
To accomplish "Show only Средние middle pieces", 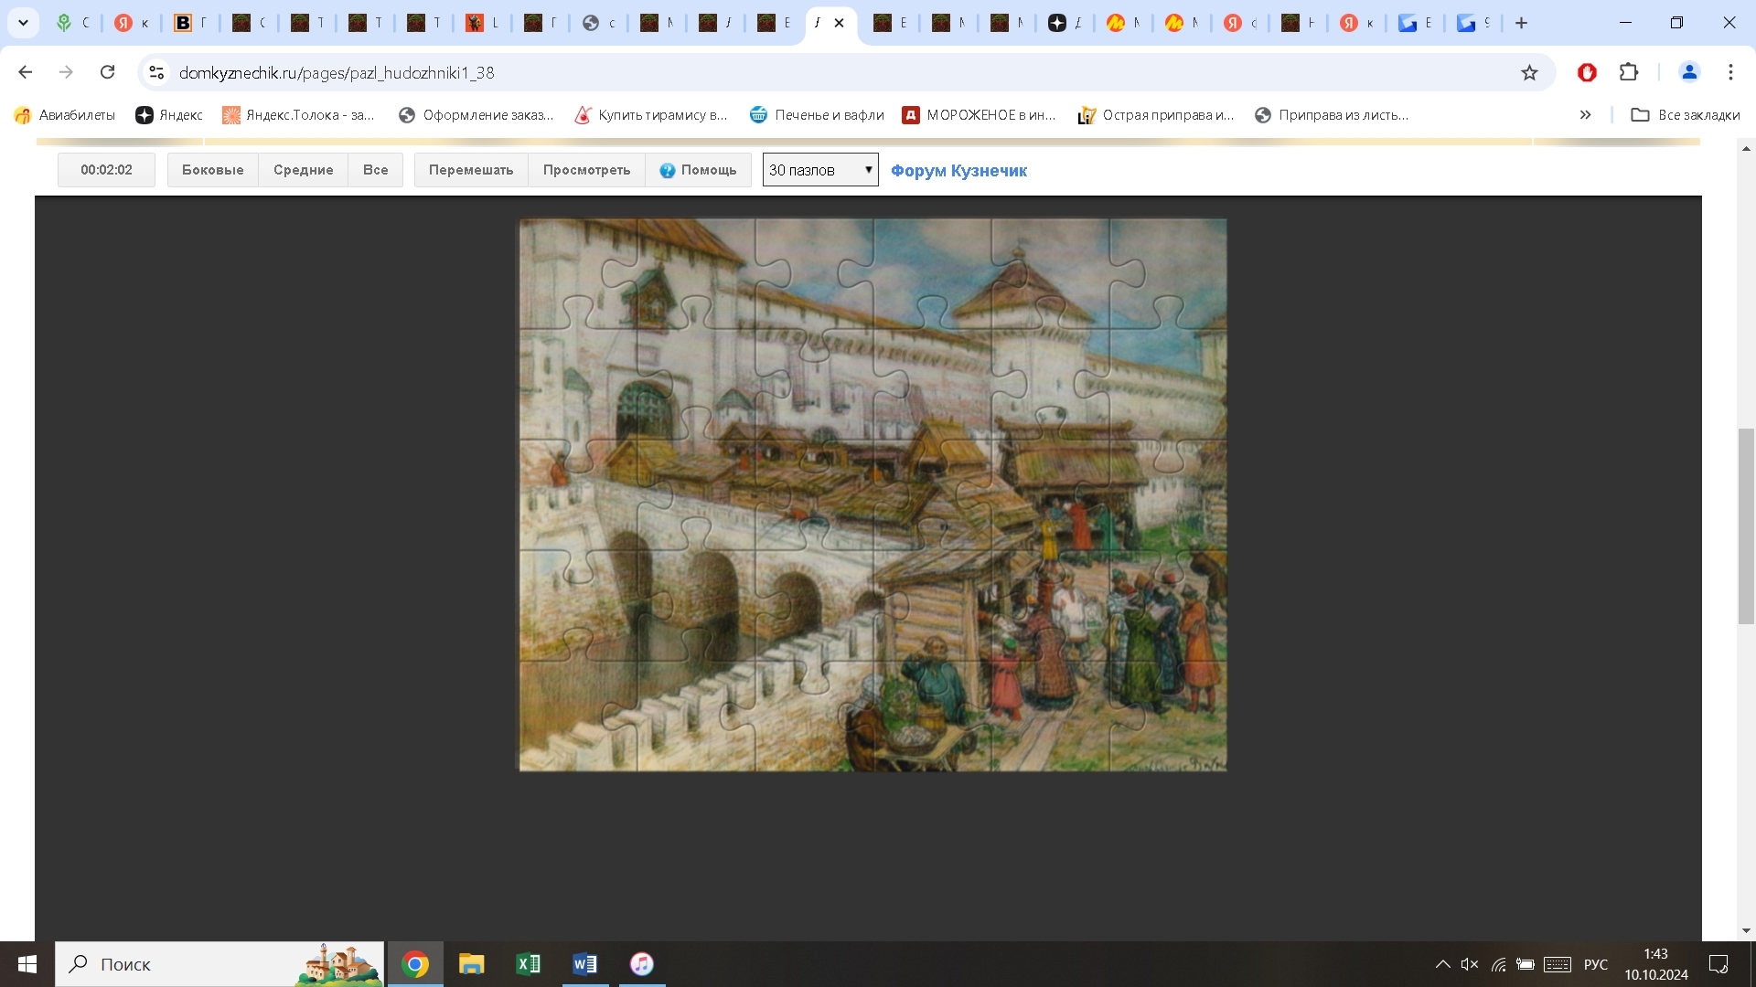I will pyautogui.click(x=303, y=170).
